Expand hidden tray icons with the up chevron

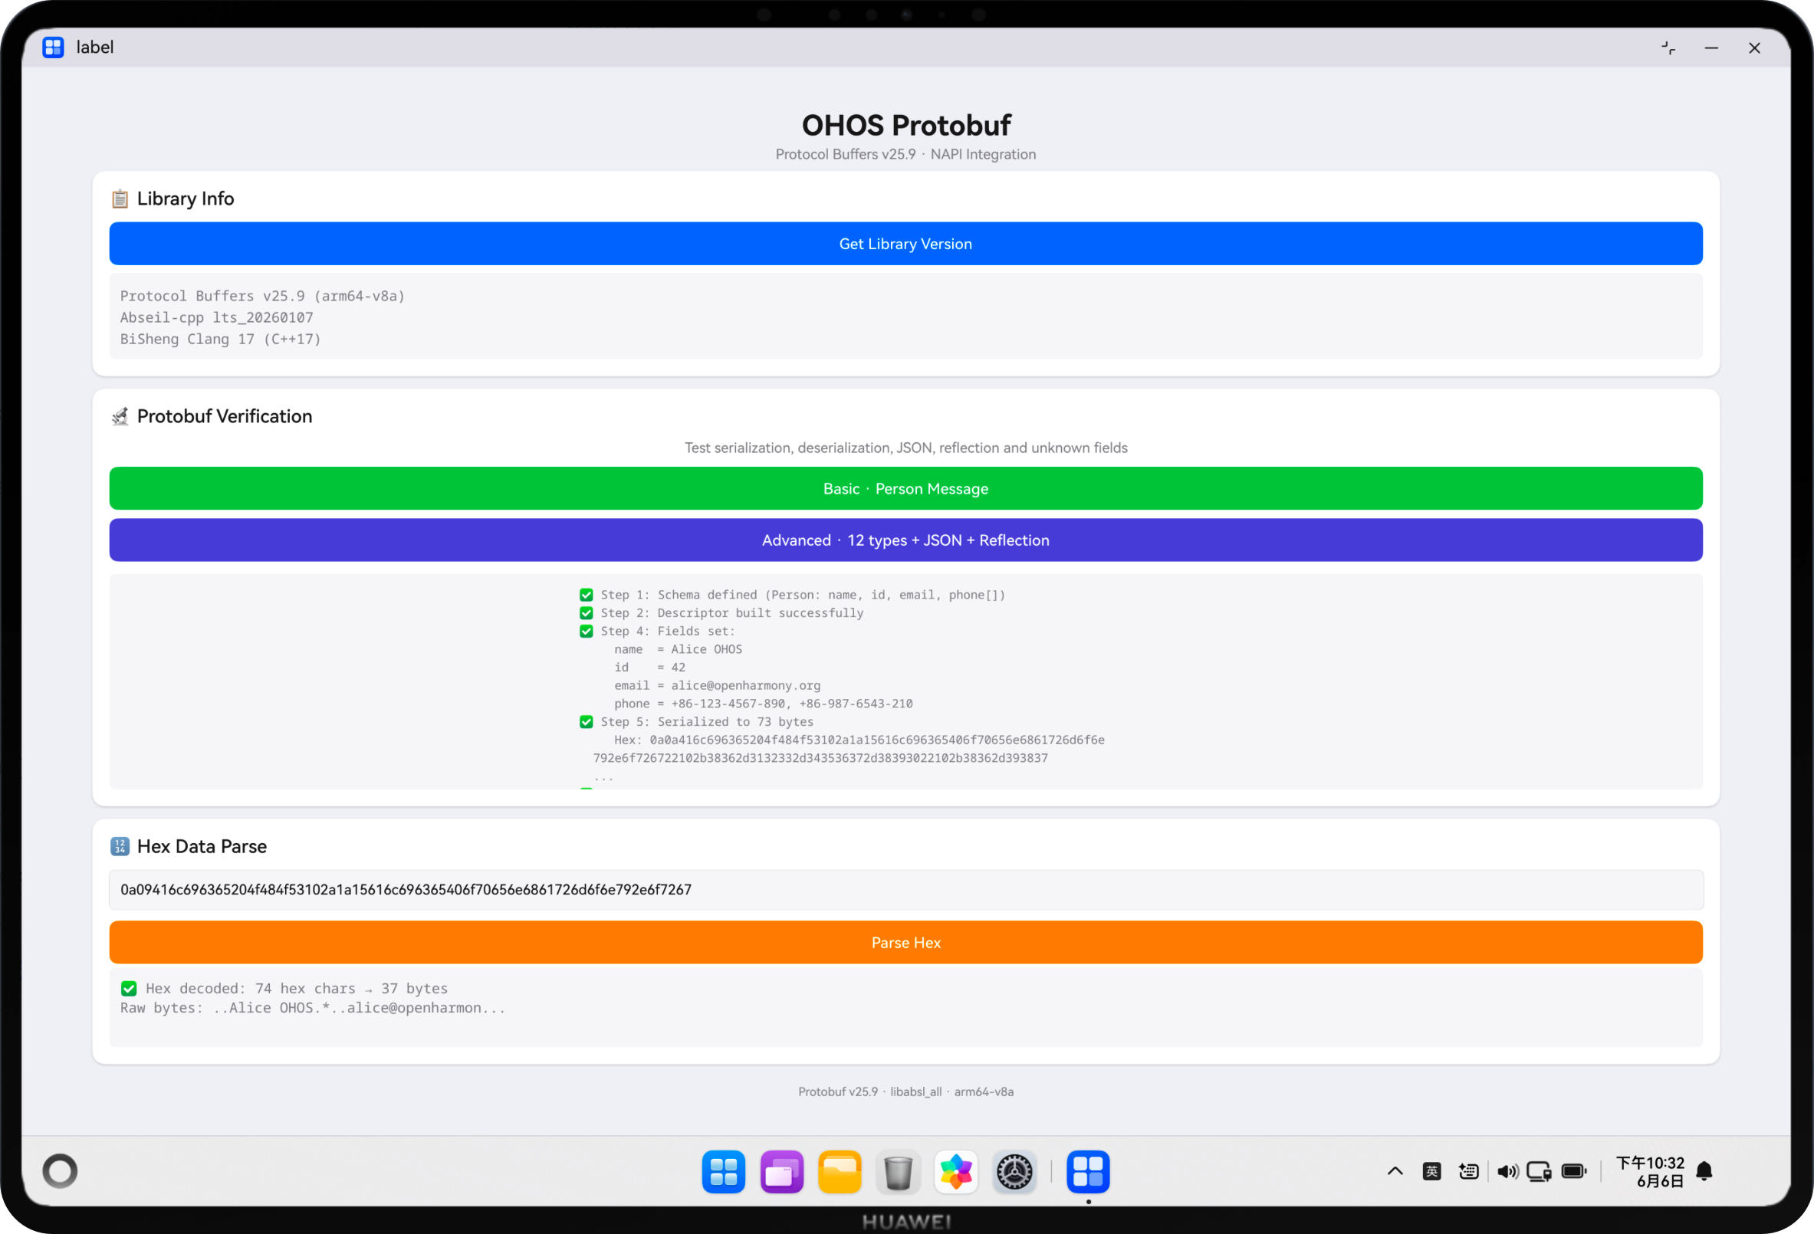tap(1395, 1171)
